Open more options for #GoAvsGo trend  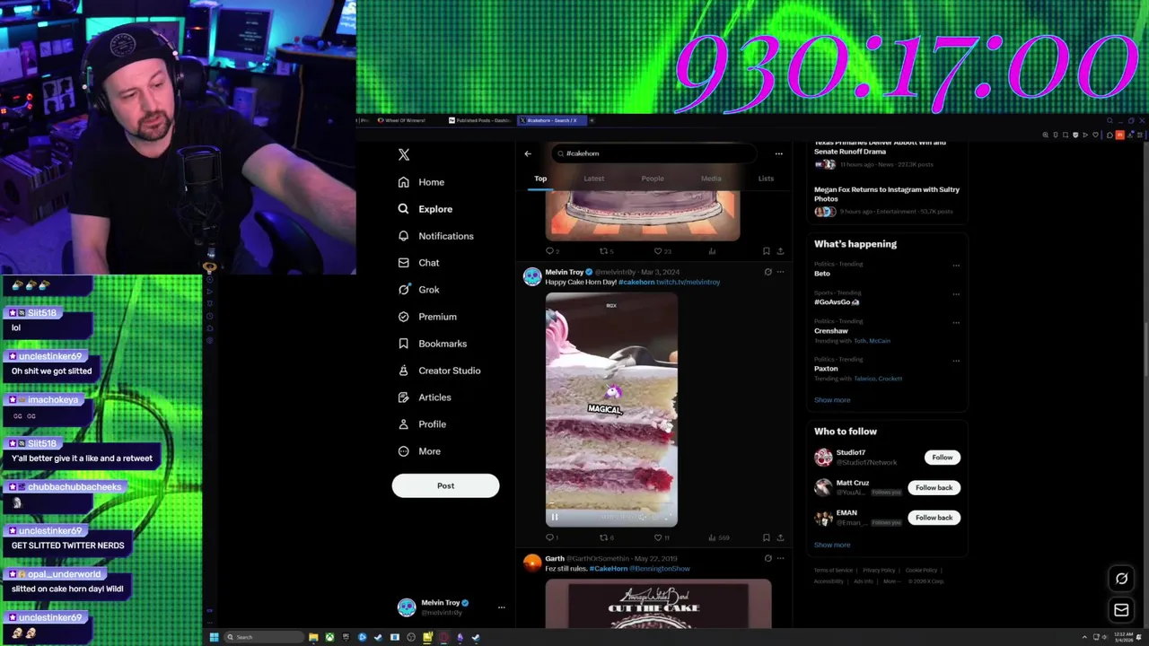956,293
